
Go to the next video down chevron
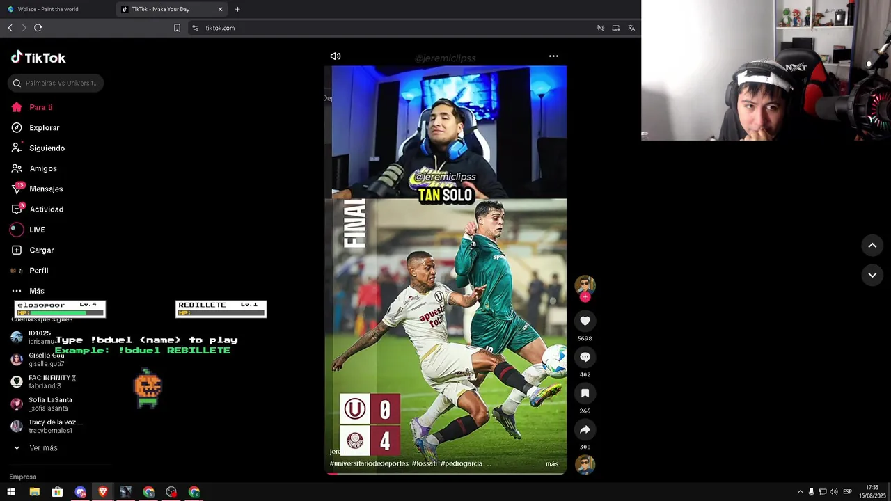click(x=872, y=275)
